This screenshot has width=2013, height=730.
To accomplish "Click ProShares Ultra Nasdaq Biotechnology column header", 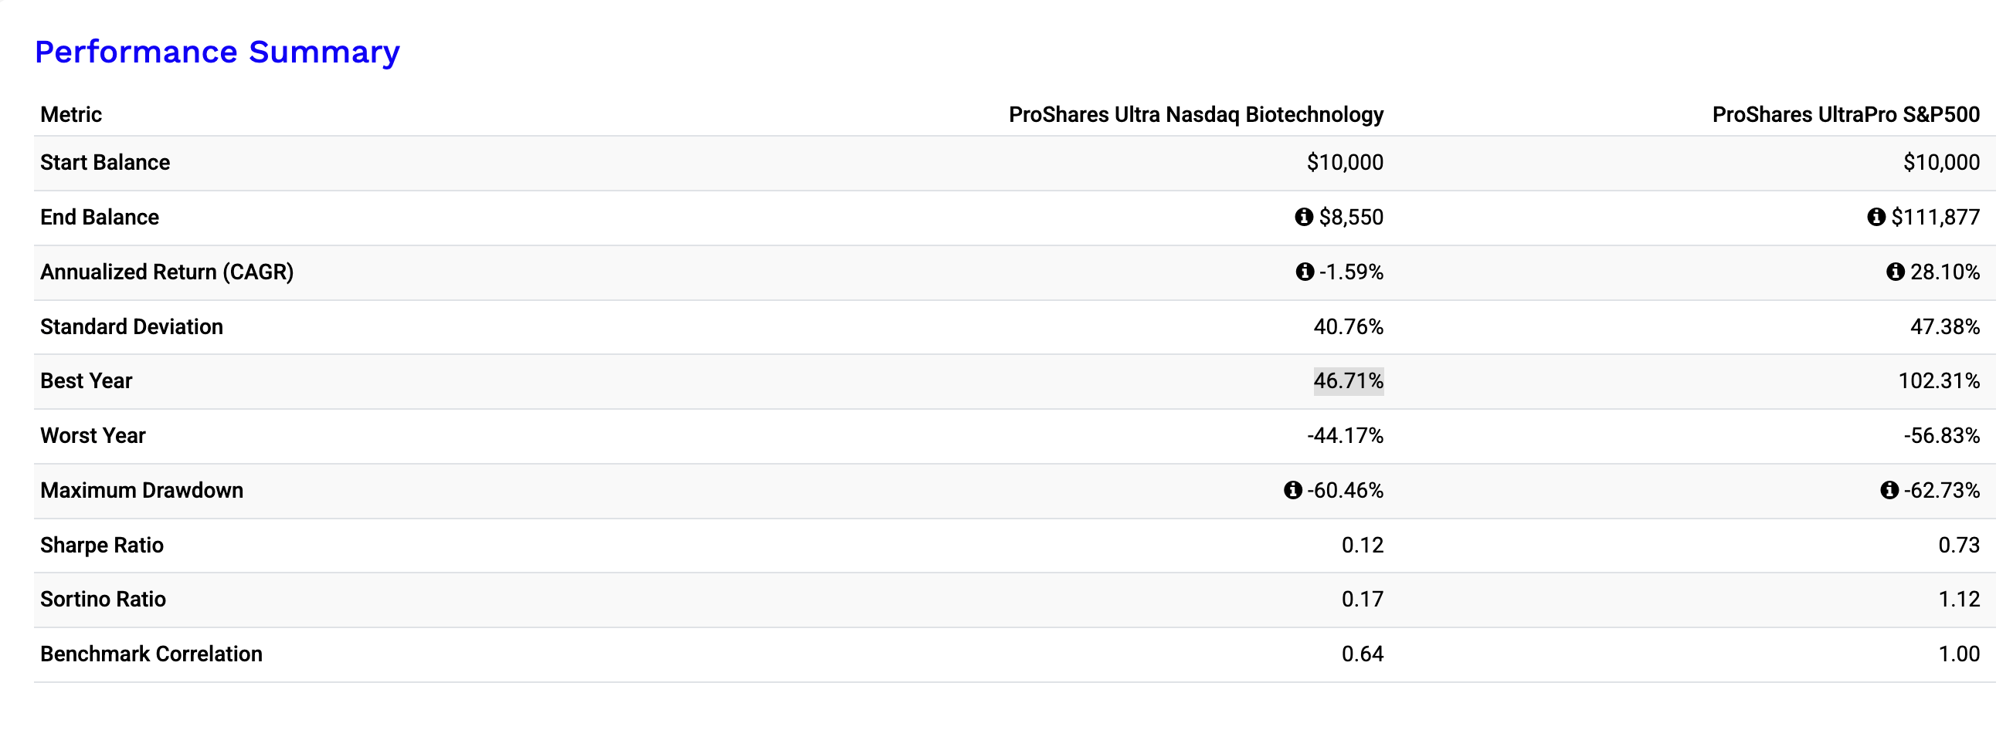I will click(x=1196, y=115).
